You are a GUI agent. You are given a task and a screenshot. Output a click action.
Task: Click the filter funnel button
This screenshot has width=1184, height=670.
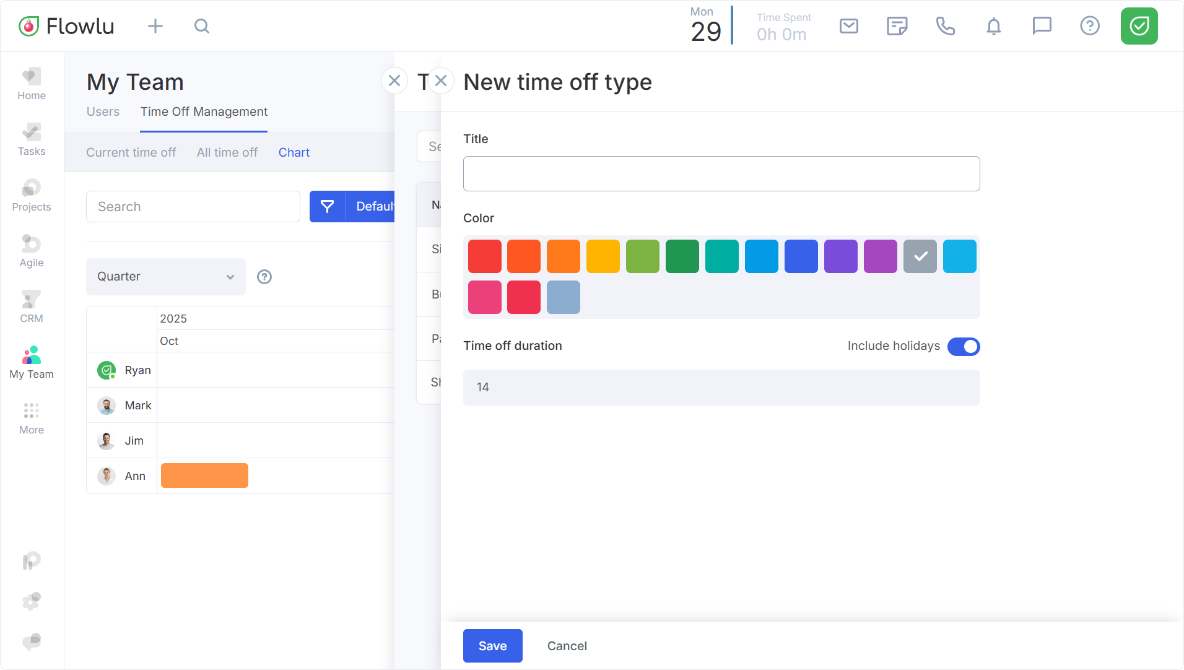pyautogui.click(x=327, y=206)
